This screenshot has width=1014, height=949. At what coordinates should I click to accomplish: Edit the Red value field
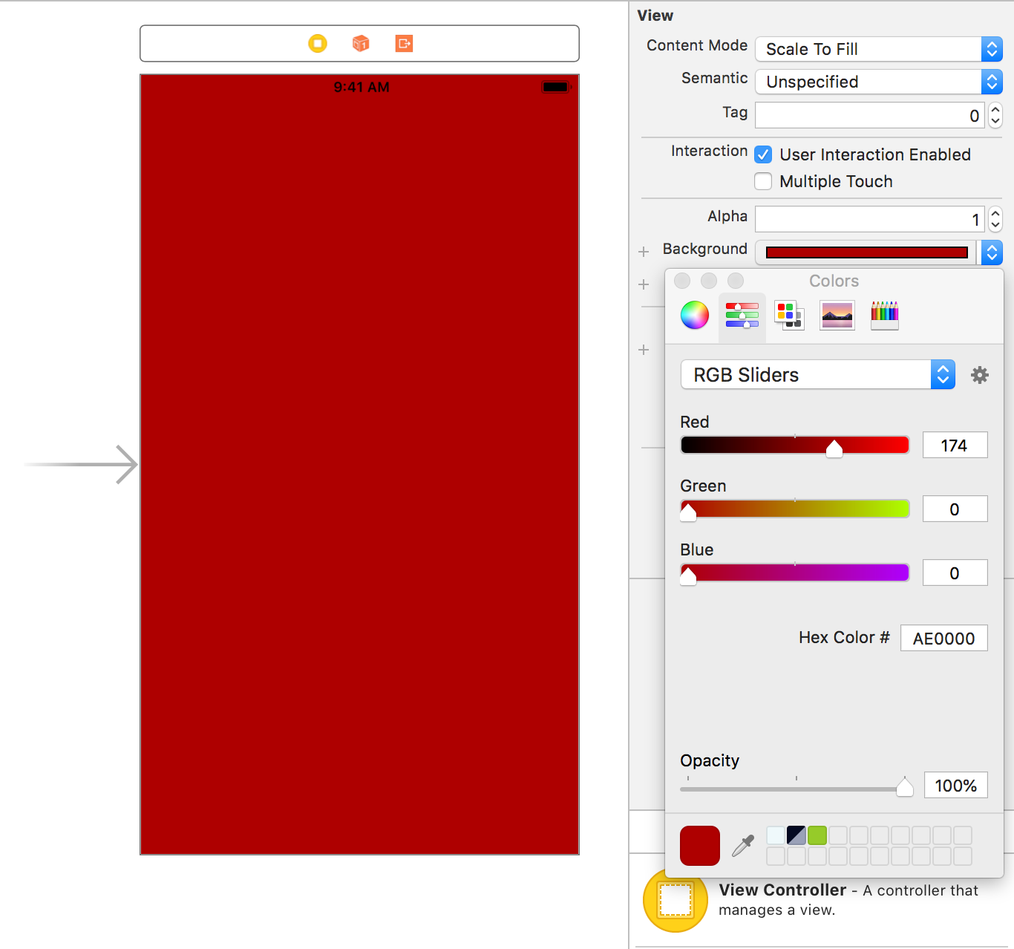[x=955, y=445]
